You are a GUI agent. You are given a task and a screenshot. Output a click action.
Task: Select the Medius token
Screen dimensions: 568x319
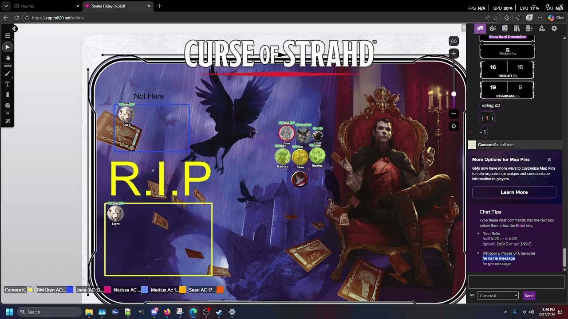317,156
